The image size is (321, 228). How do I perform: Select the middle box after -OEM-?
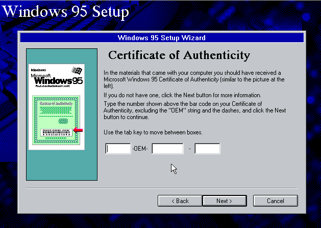point(167,149)
